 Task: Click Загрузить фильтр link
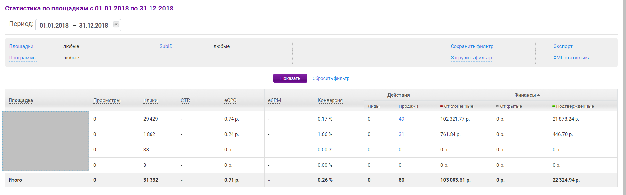tap(471, 58)
